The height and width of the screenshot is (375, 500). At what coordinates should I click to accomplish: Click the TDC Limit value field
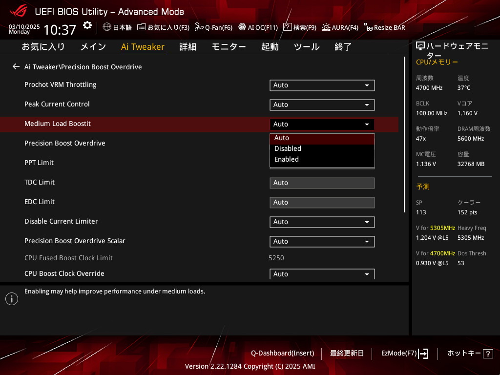(322, 183)
